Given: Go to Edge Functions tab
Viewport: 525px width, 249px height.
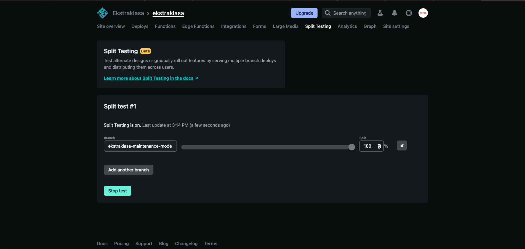Looking at the screenshot, I should tap(198, 26).
